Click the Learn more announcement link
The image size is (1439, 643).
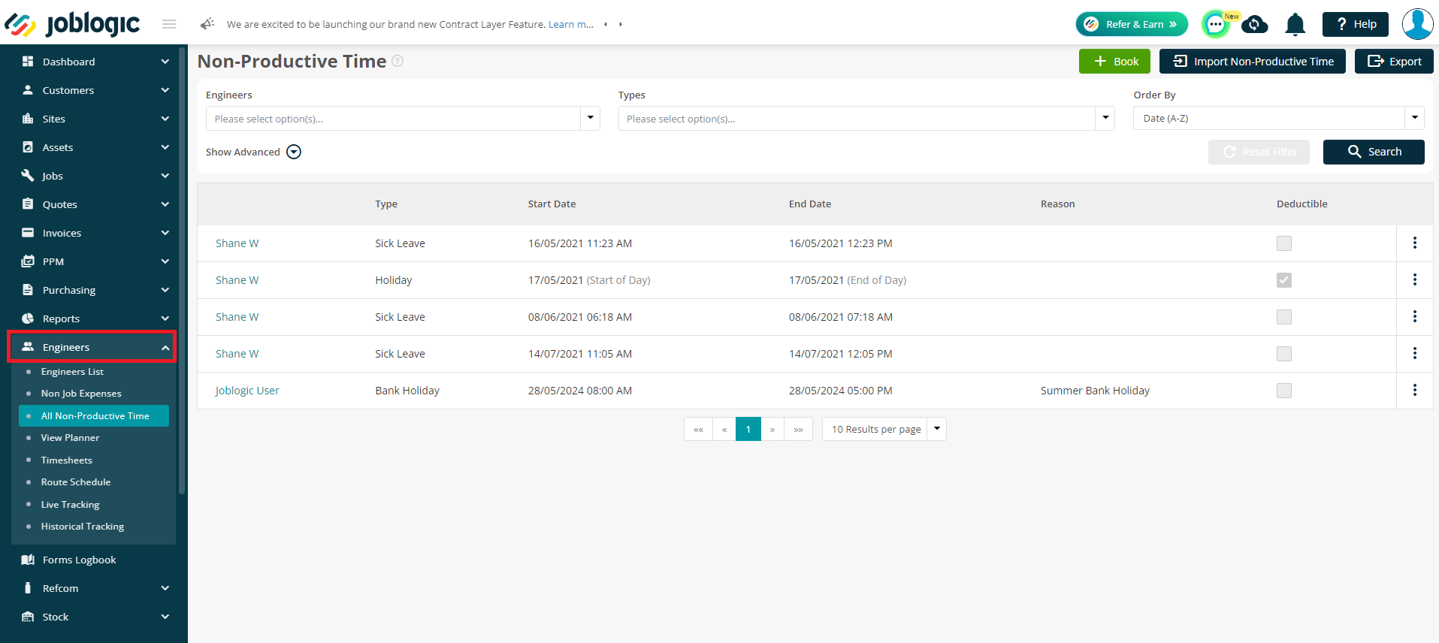pyautogui.click(x=571, y=24)
